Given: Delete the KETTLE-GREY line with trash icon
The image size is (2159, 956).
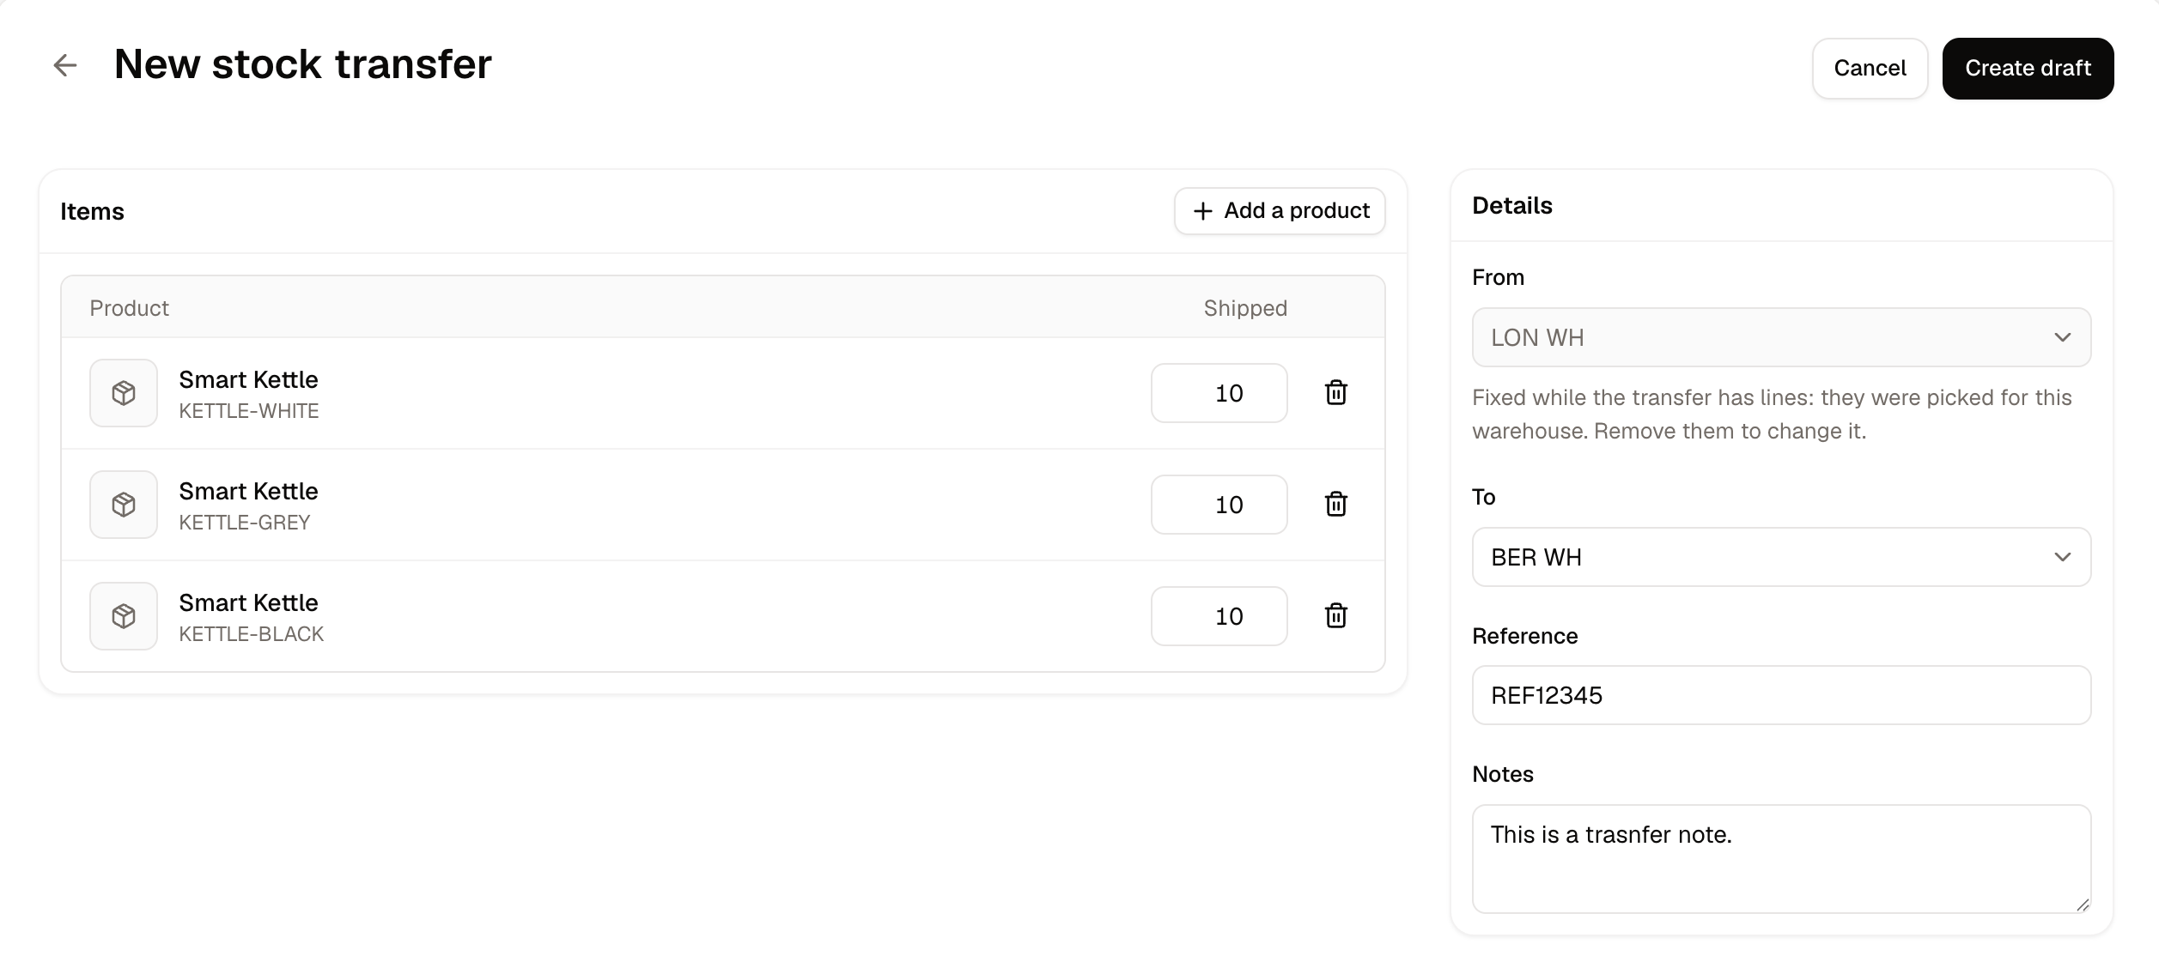Looking at the screenshot, I should coord(1335,505).
